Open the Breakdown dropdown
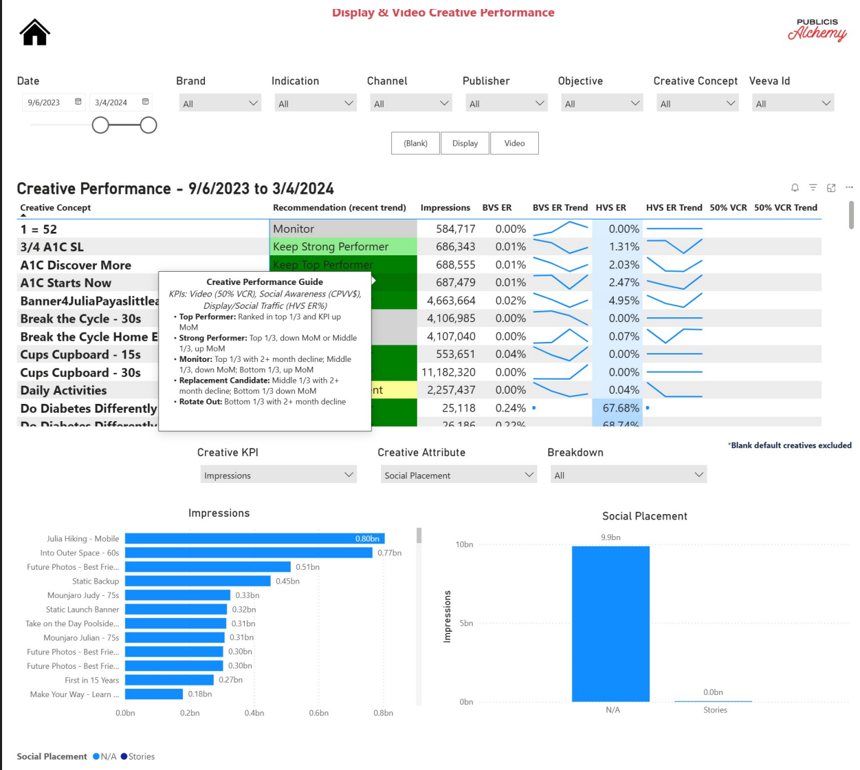This screenshot has width=860, height=770. click(628, 475)
